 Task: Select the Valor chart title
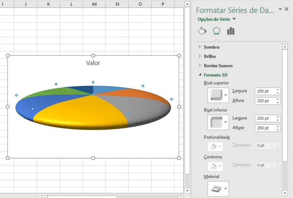(93, 63)
